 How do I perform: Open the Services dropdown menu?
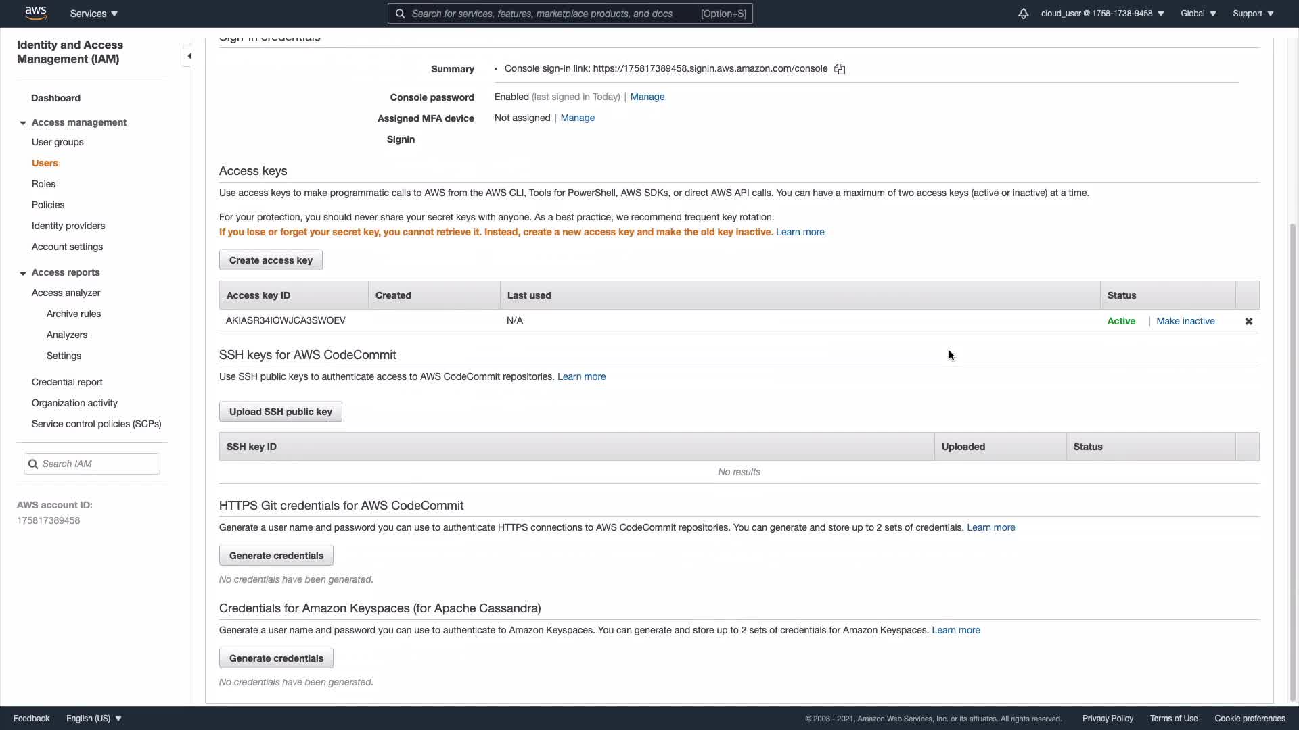point(94,14)
